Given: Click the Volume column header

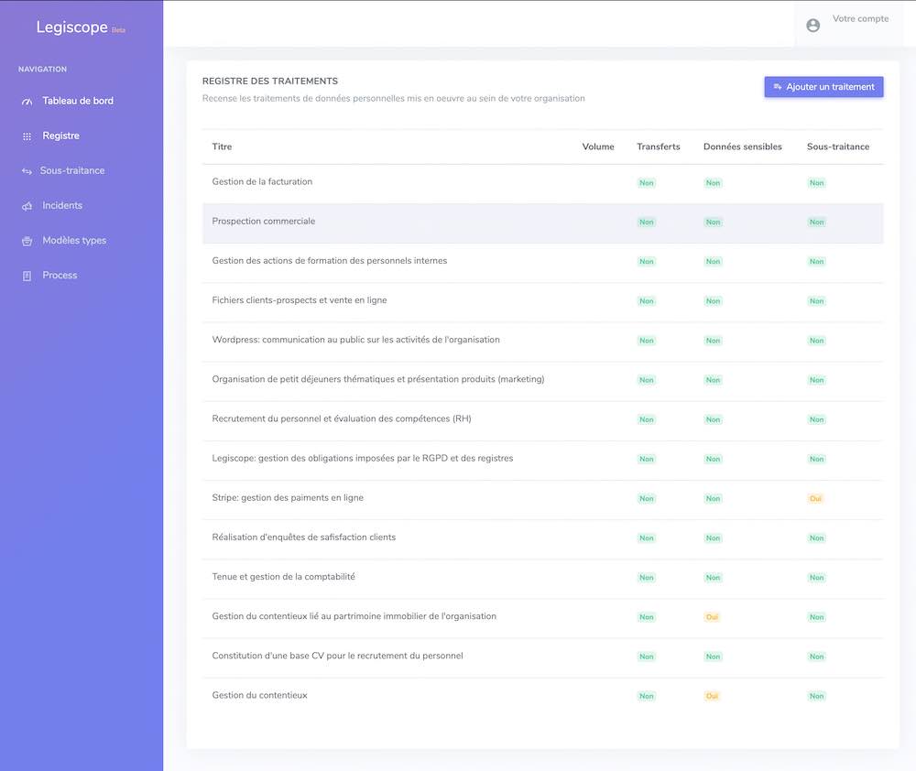Looking at the screenshot, I should [598, 147].
